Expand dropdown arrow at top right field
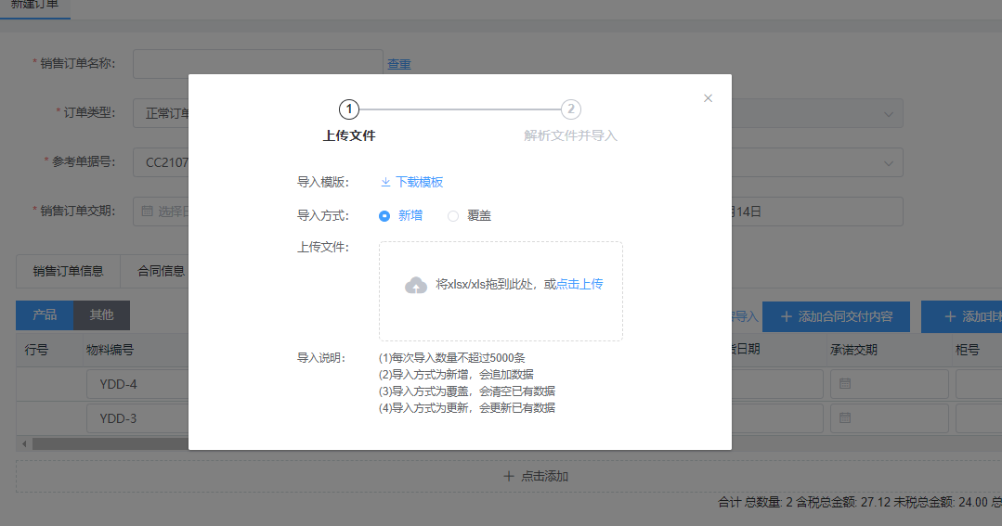Viewport: 1002px width, 526px height. click(x=888, y=113)
